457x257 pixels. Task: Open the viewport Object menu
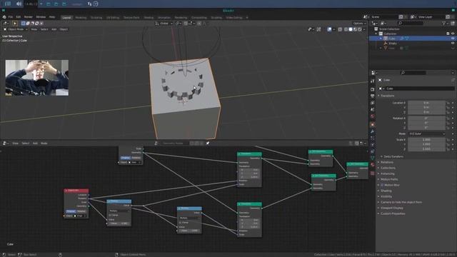point(64,29)
